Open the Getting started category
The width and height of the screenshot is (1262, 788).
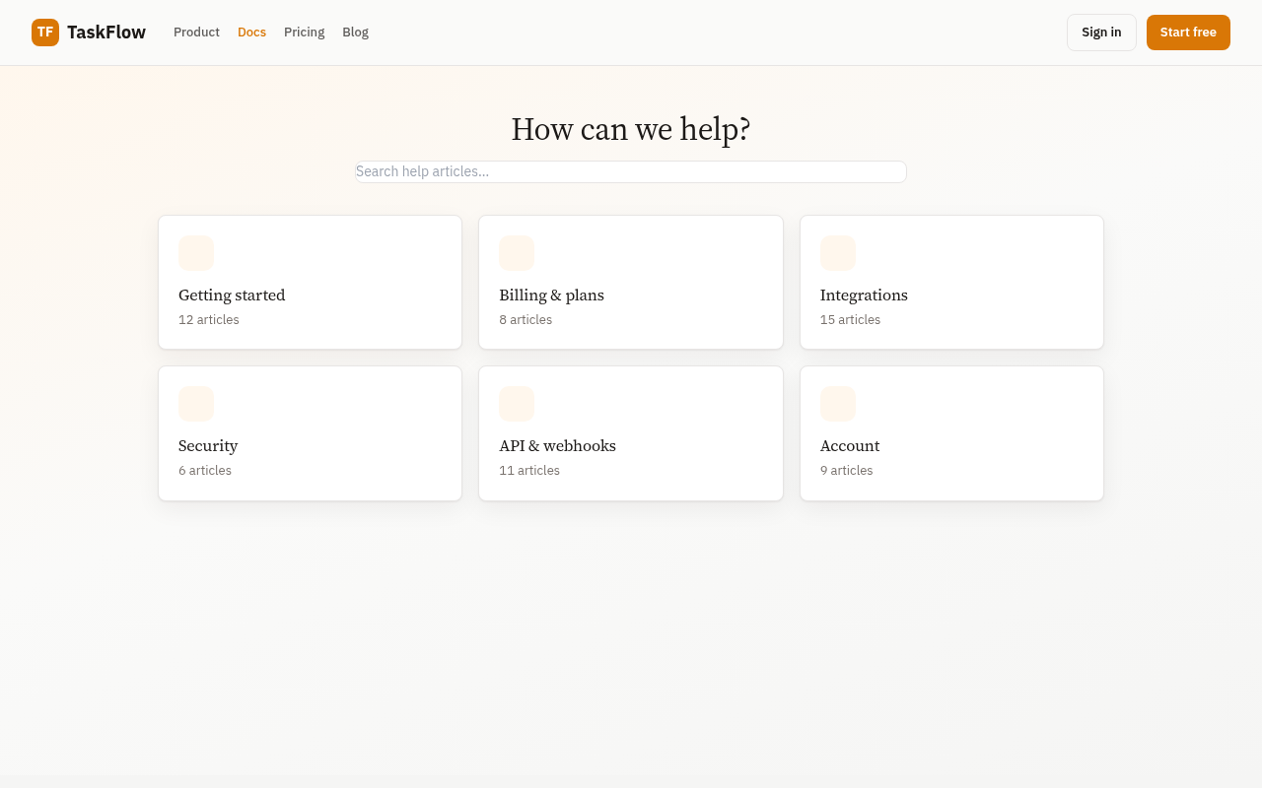[310, 282]
